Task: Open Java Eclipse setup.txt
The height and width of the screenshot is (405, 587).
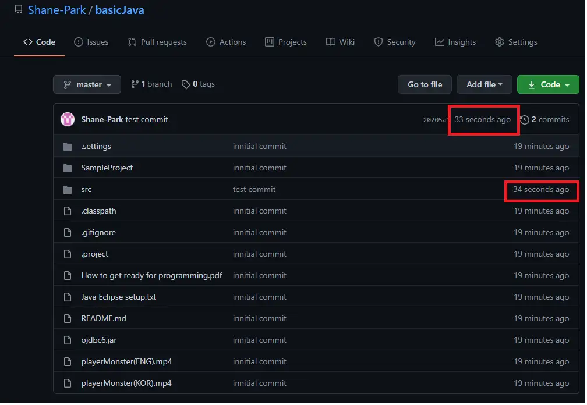Action: (x=119, y=297)
